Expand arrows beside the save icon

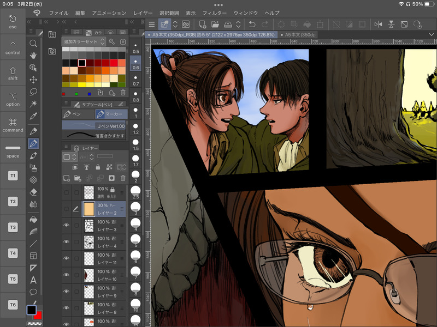238,25
